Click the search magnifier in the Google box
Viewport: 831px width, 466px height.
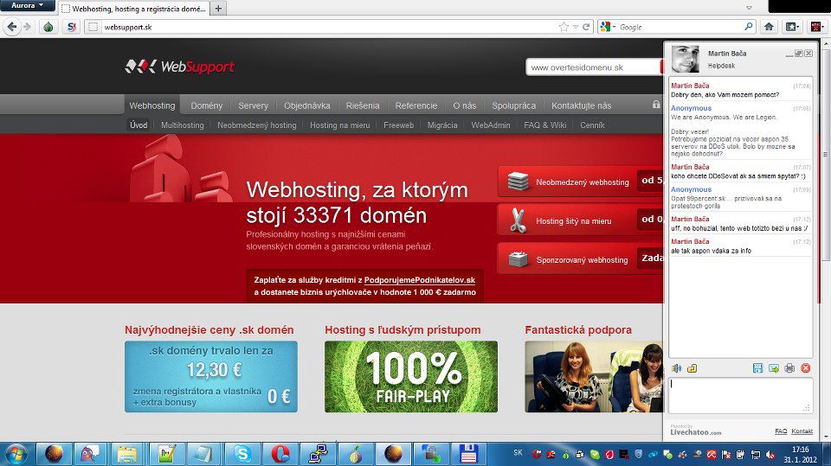(748, 27)
